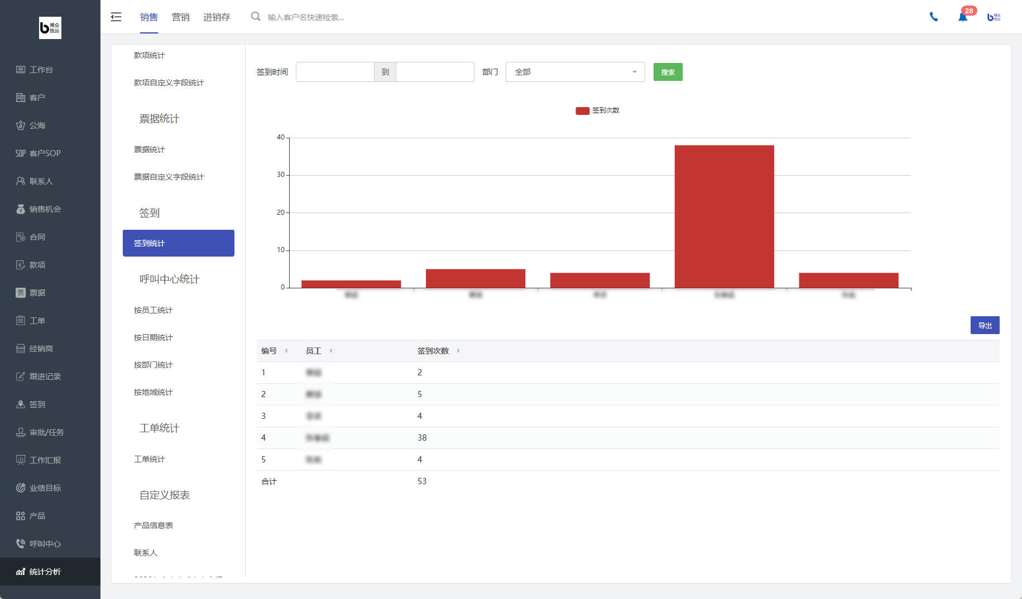Sort table by 编号 column
Screen dimensions: 1022x599
point(286,351)
